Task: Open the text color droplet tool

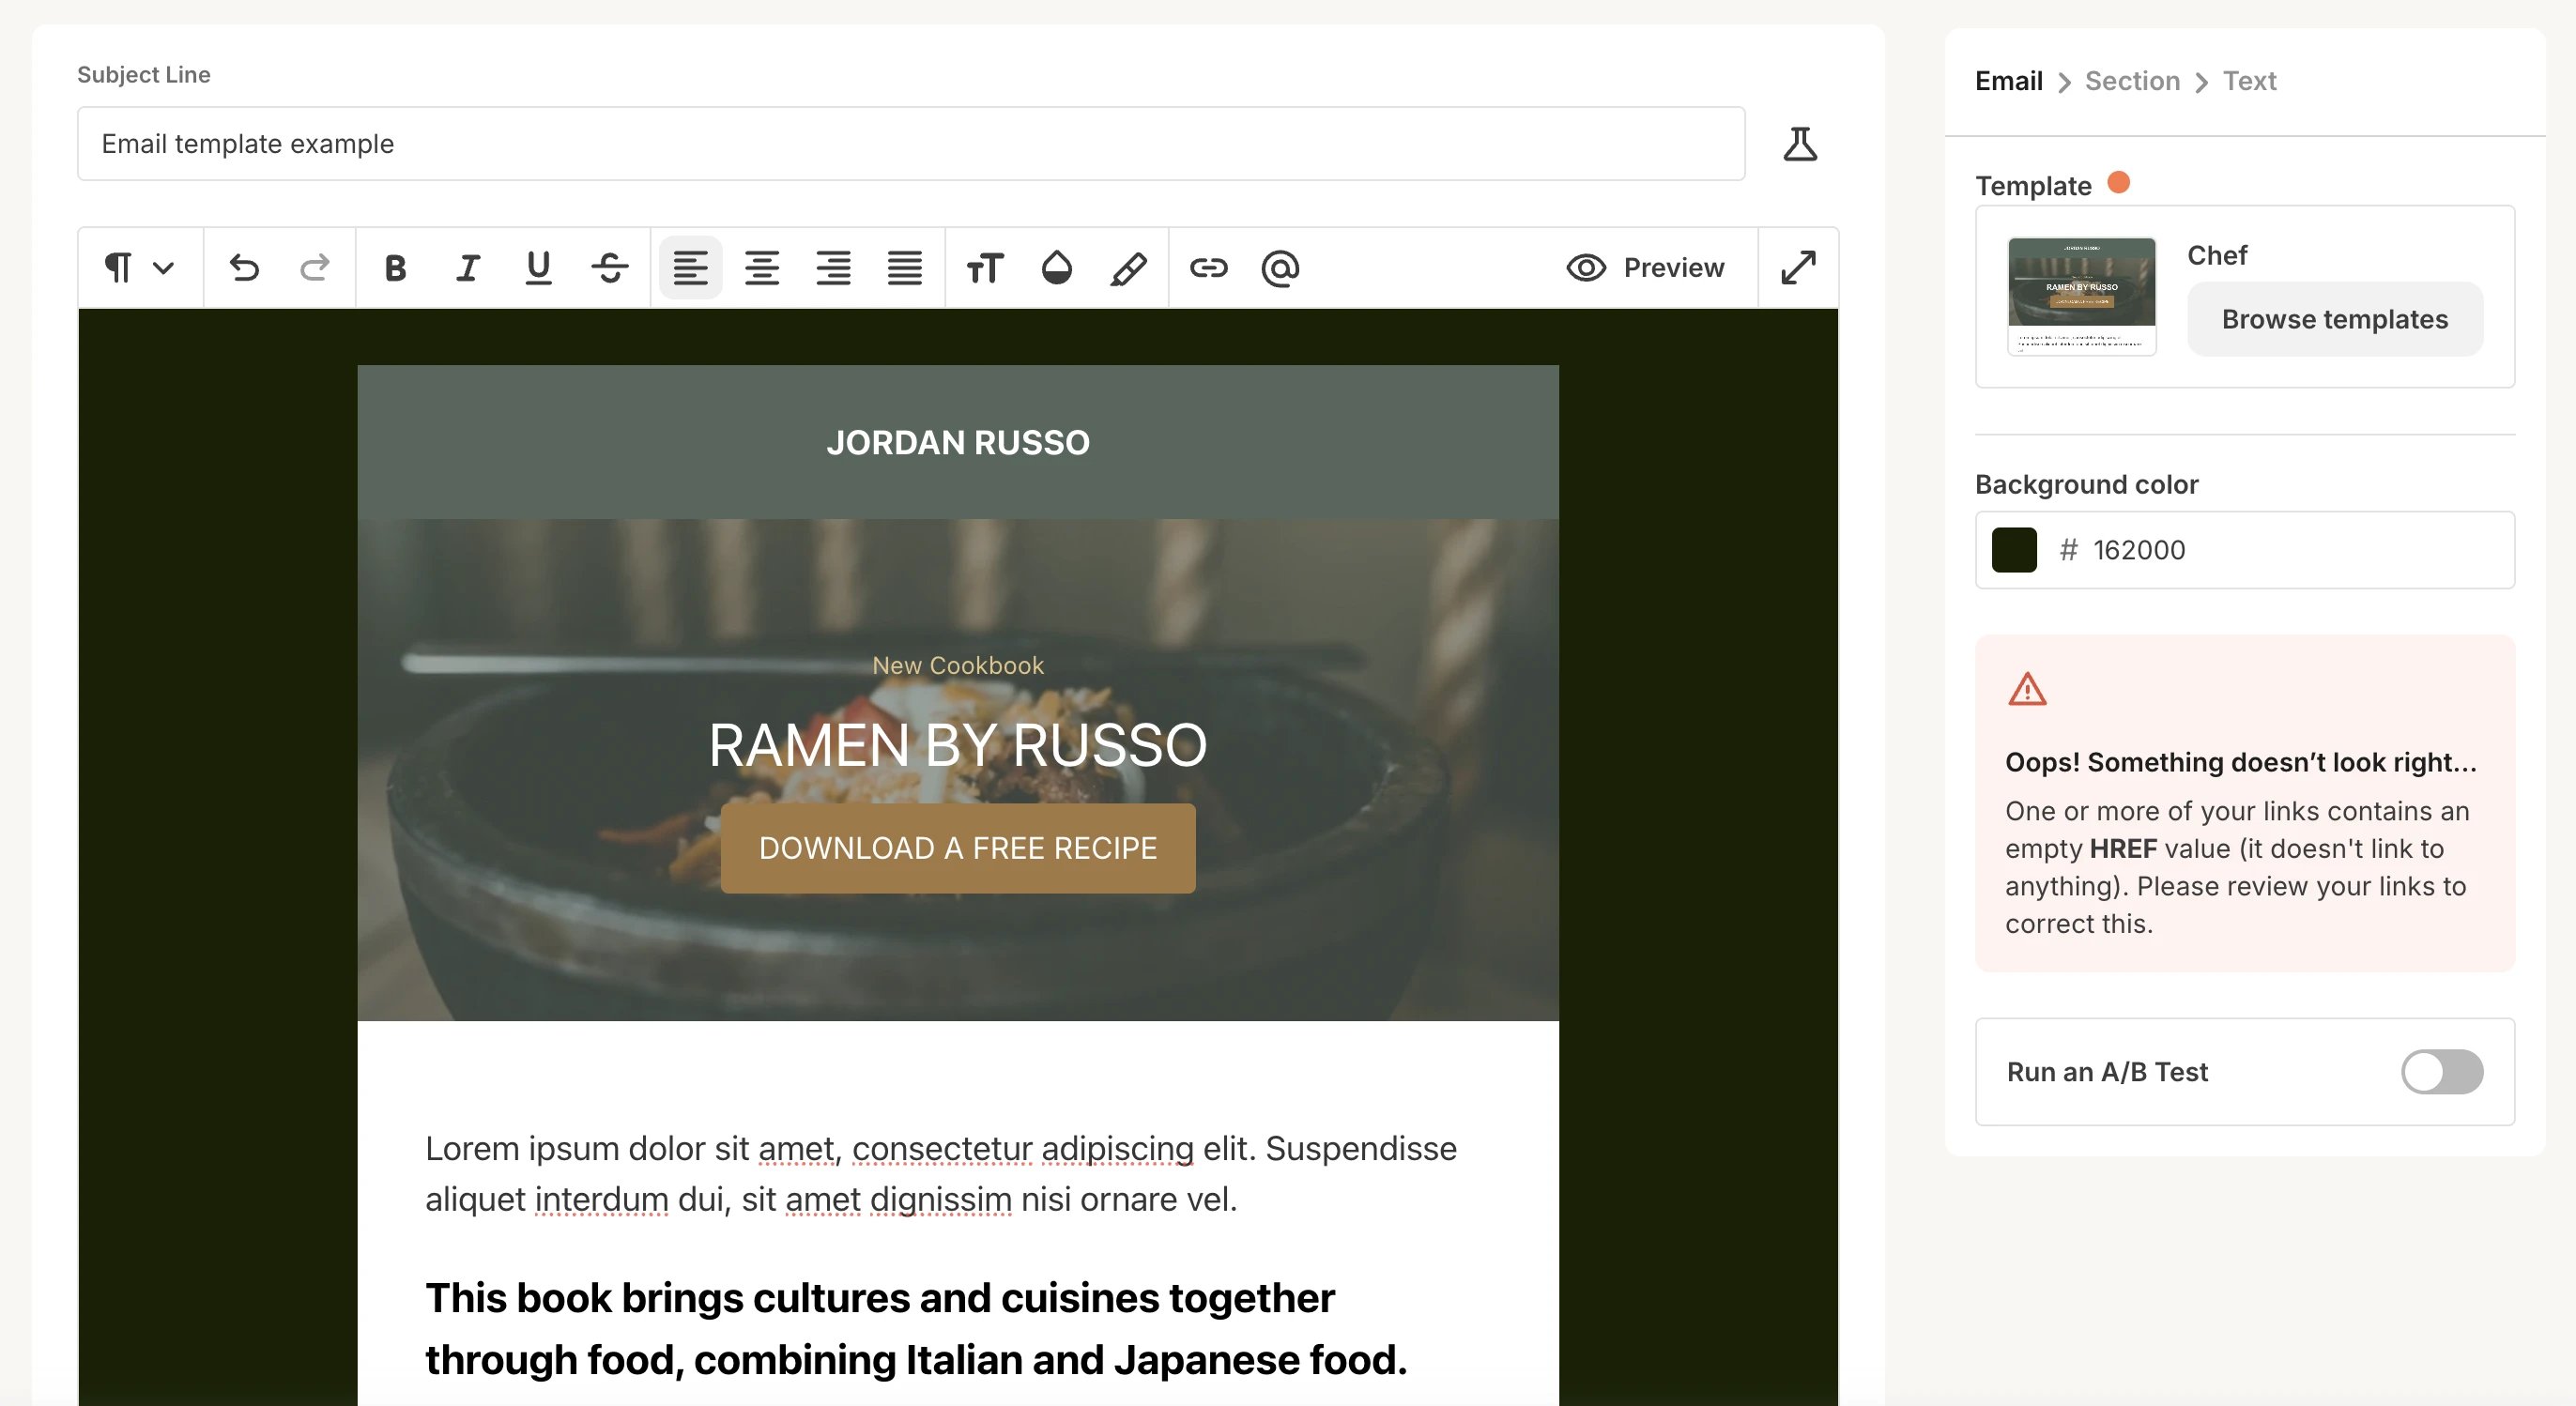Action: (1056, 268)
